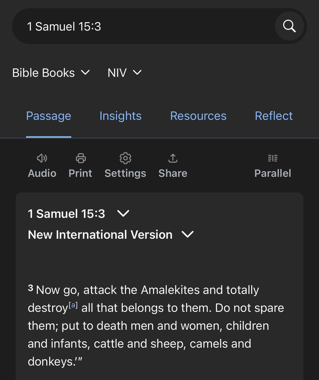Click the Print printer icon
This screenshot has width=319, height=380.
click(81, 158)
